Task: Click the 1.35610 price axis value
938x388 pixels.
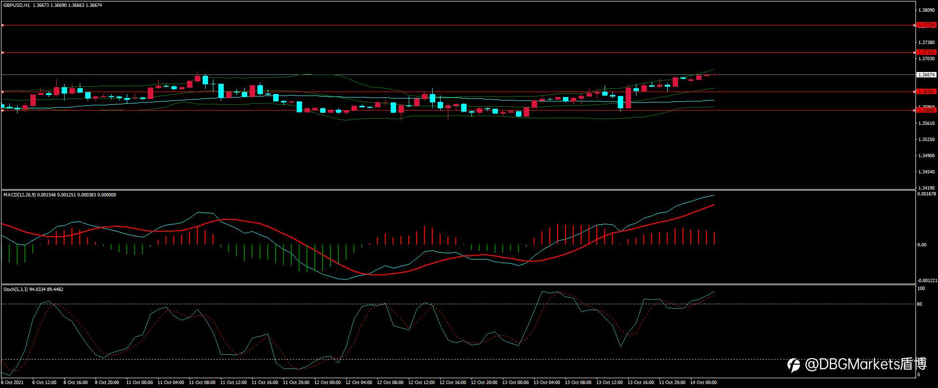Action: coord(927,123)
